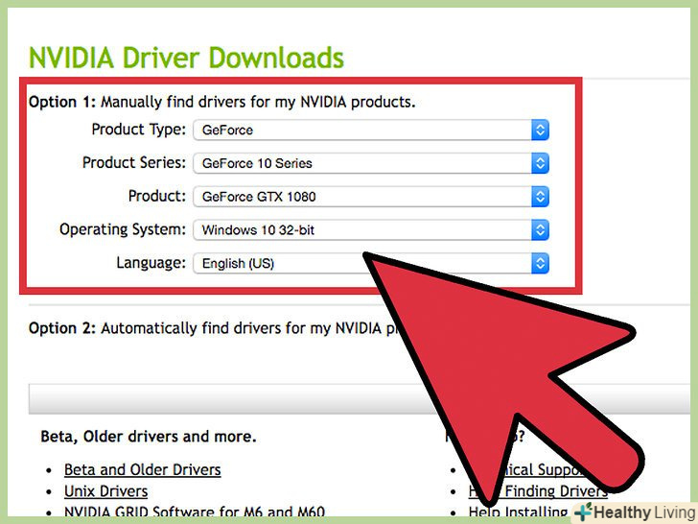
Task: Click the Product label
Action: click(156, 196)
